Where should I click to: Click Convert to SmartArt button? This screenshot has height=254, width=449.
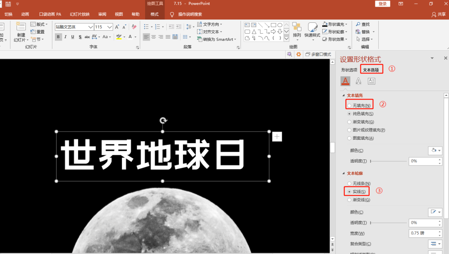(x=217, y=39)
